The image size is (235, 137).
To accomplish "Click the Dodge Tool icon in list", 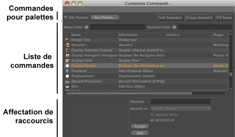I will pyautogui.click(x=67, y=40).
